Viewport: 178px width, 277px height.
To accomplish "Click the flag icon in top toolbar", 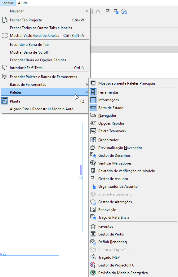I will coord(108,12).
